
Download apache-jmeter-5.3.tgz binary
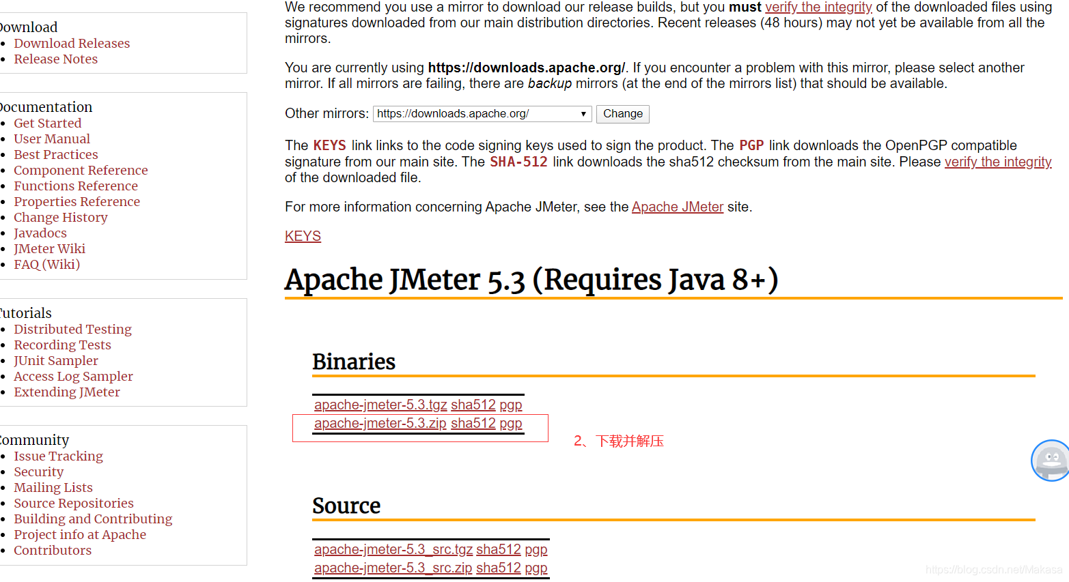click(x=380, y=405)
